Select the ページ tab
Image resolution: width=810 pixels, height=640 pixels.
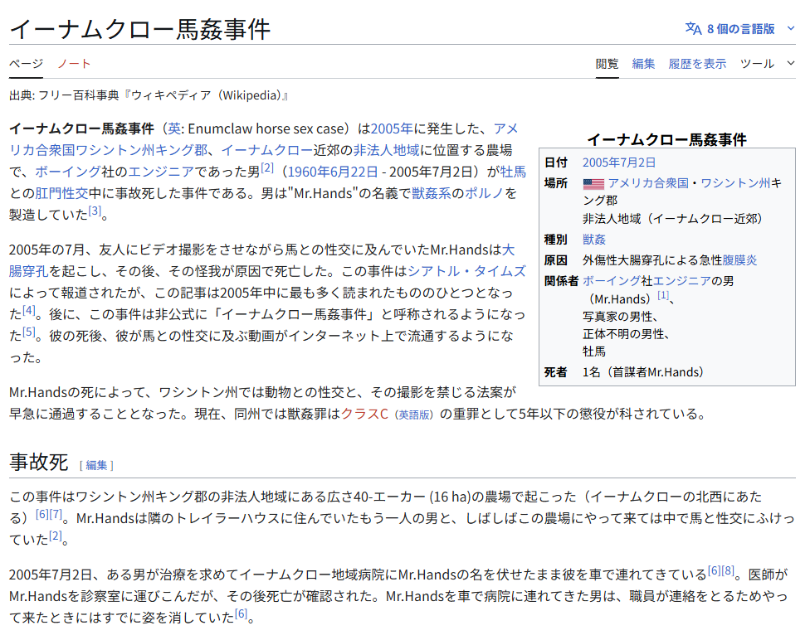pyautogui.click(x=26, y=64)
